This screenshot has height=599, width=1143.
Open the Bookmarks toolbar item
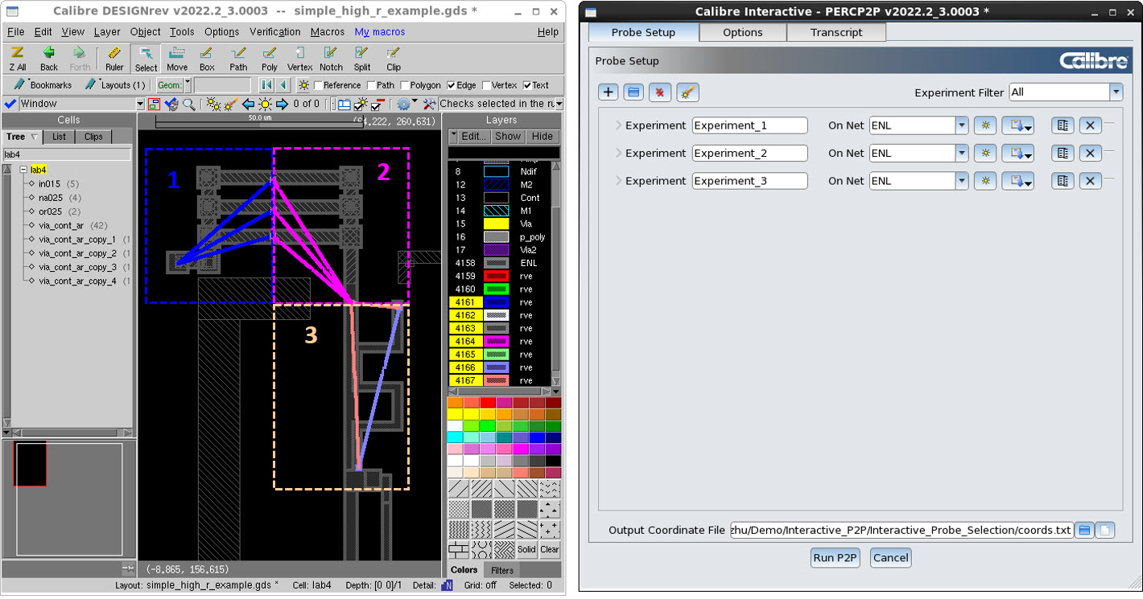(x=43, y=84)
